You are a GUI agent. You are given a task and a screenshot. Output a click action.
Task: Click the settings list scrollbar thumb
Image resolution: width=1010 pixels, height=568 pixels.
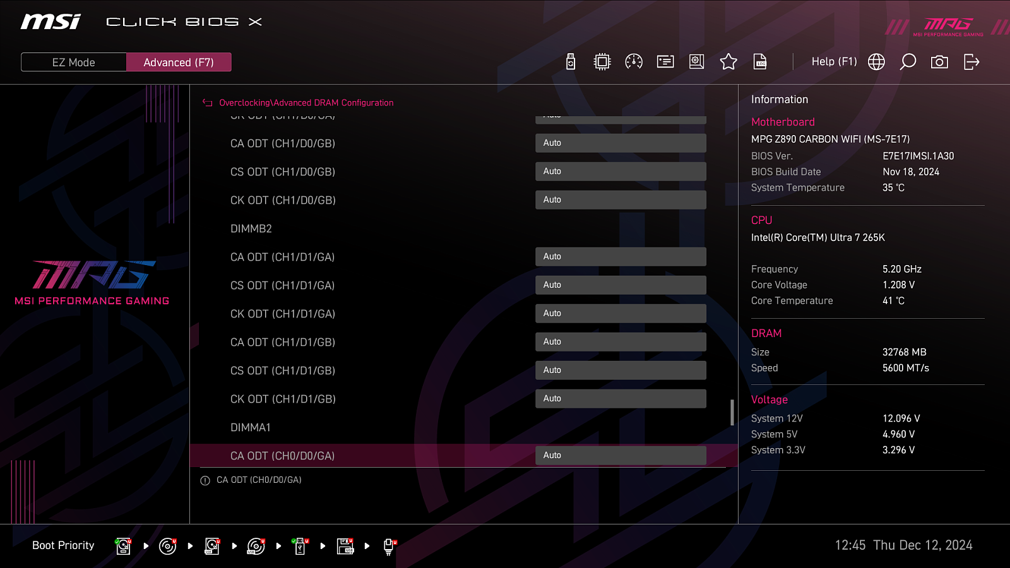pyautogui.click(x=732, y=412)
